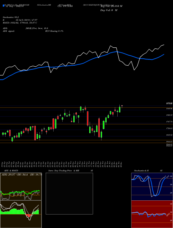Click the ADX indicator chart with green line
The width and height of the screenshot is (173, 228).
(21, 187)
